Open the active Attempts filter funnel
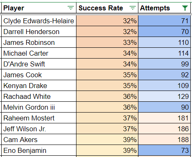This screenshot has width=192, height=157. (x=185, y=8)
